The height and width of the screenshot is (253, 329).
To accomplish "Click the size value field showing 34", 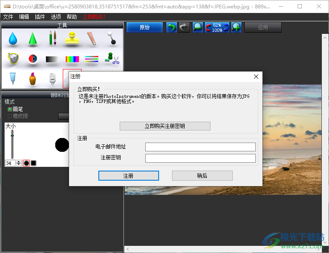I will (x=11, y=163).
